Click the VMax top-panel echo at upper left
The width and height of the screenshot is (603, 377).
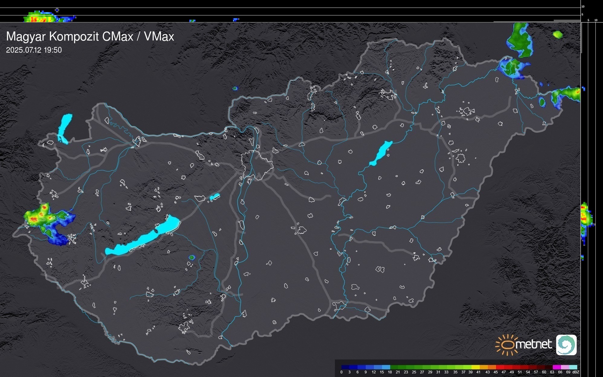tap(41, 19)
